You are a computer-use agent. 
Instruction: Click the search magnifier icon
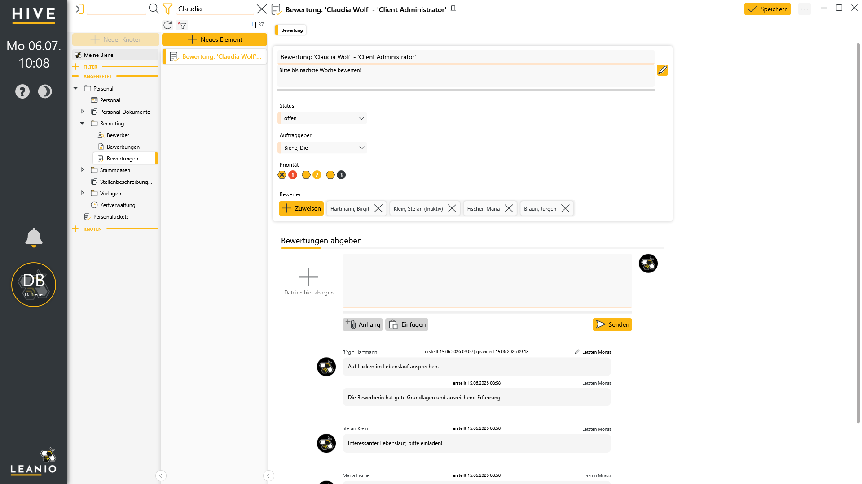pyautogui.click(x=154, y=9)
